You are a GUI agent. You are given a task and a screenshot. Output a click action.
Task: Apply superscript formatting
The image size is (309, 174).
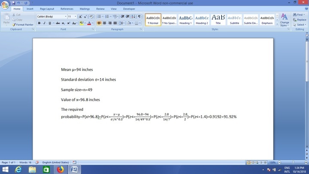coord(69,23)
